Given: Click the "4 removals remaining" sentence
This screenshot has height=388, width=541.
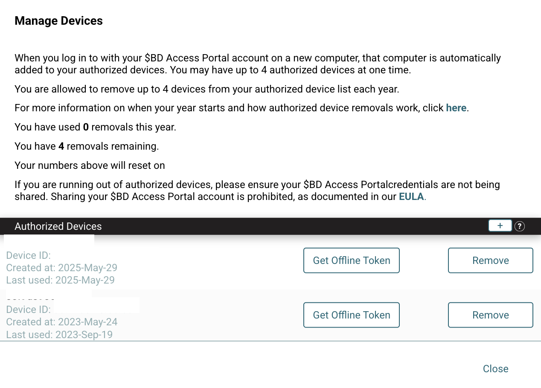Looking at the screenshot, I should pos(87,146).
